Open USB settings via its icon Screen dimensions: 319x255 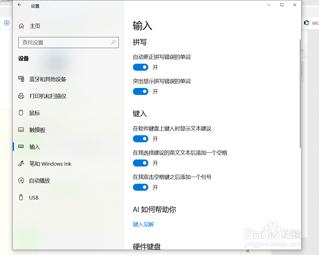click(x=21, y=198)
